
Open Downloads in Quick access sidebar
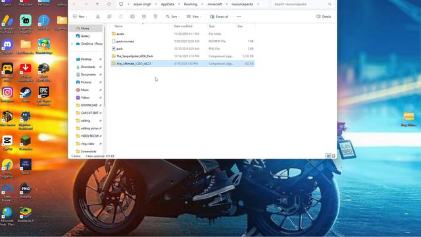pos(86,67)
